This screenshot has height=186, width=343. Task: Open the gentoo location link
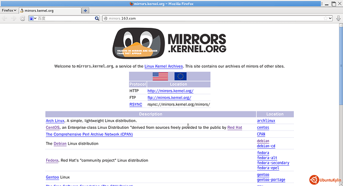263,175
